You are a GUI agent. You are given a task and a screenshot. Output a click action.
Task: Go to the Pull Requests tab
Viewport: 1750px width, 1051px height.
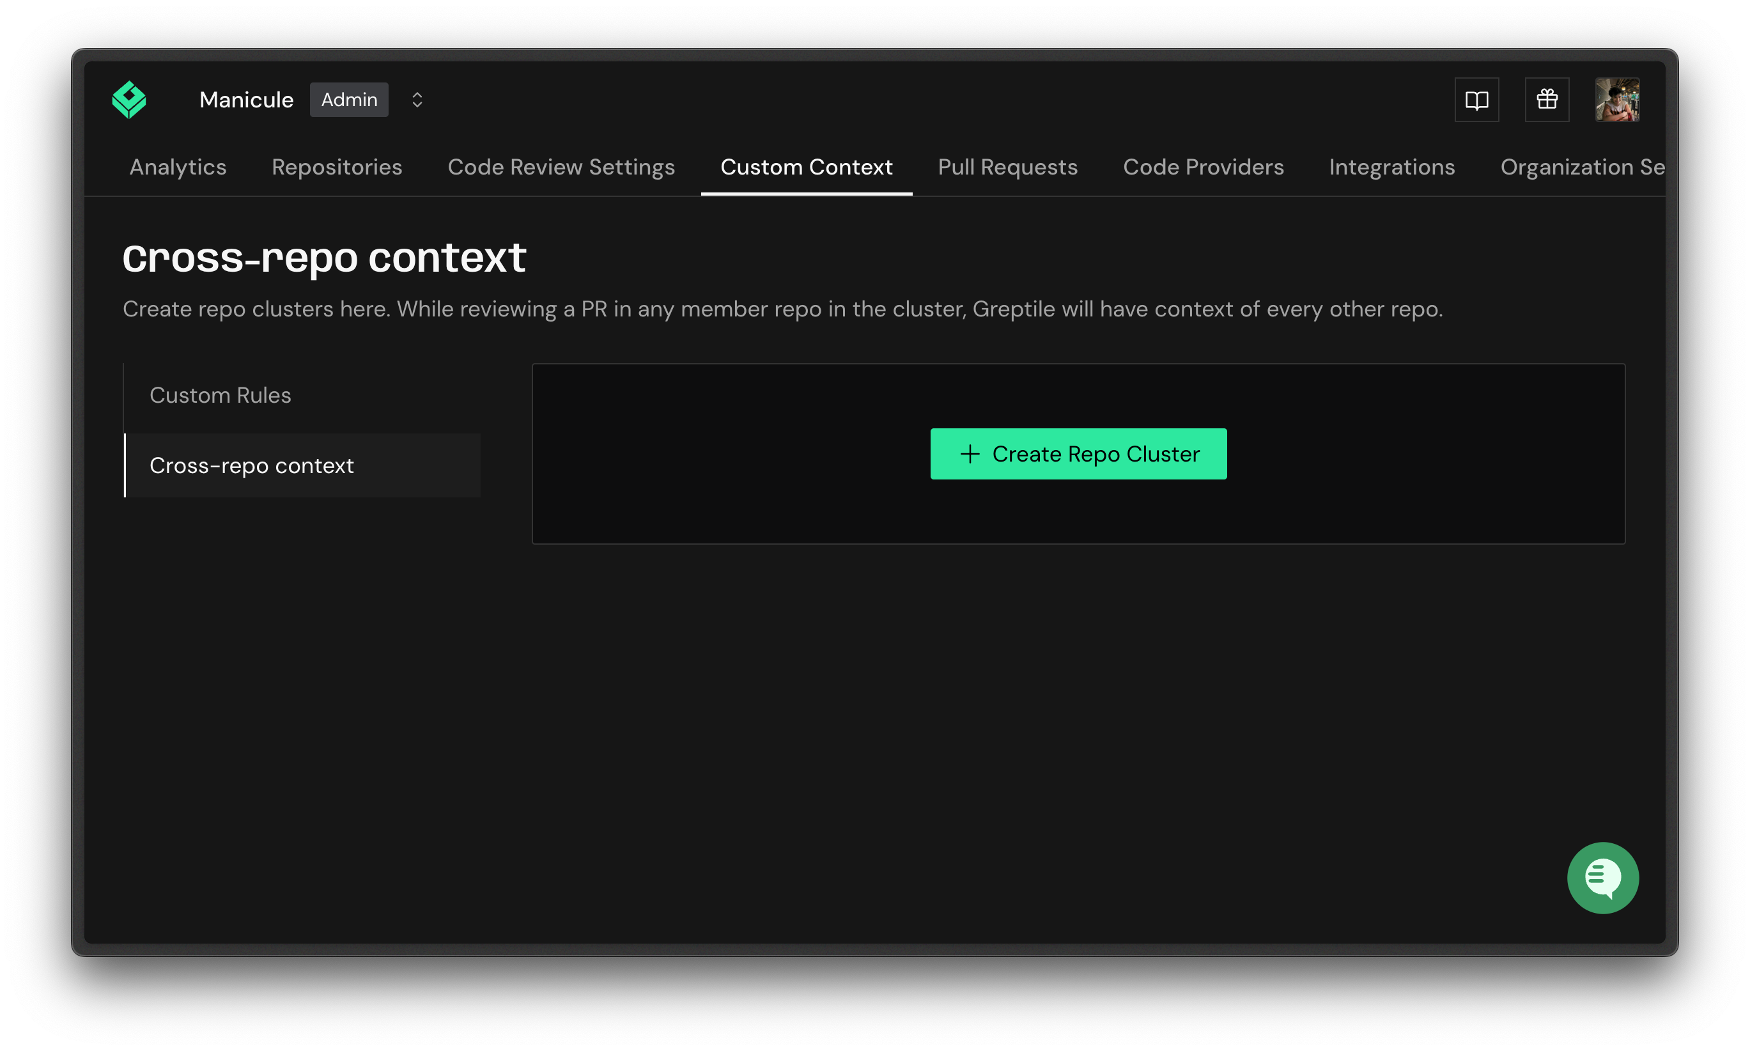coord(1007,167)
